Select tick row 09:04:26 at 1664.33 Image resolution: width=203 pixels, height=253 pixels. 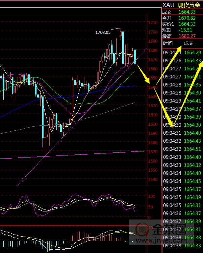pos(182,61)
